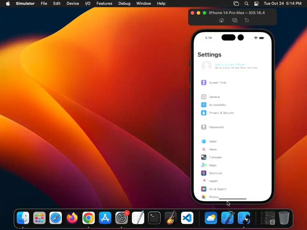This screenshot has width=307, height=230.
Task: Open Screen Time settings icon
Action: click(204, 83)
